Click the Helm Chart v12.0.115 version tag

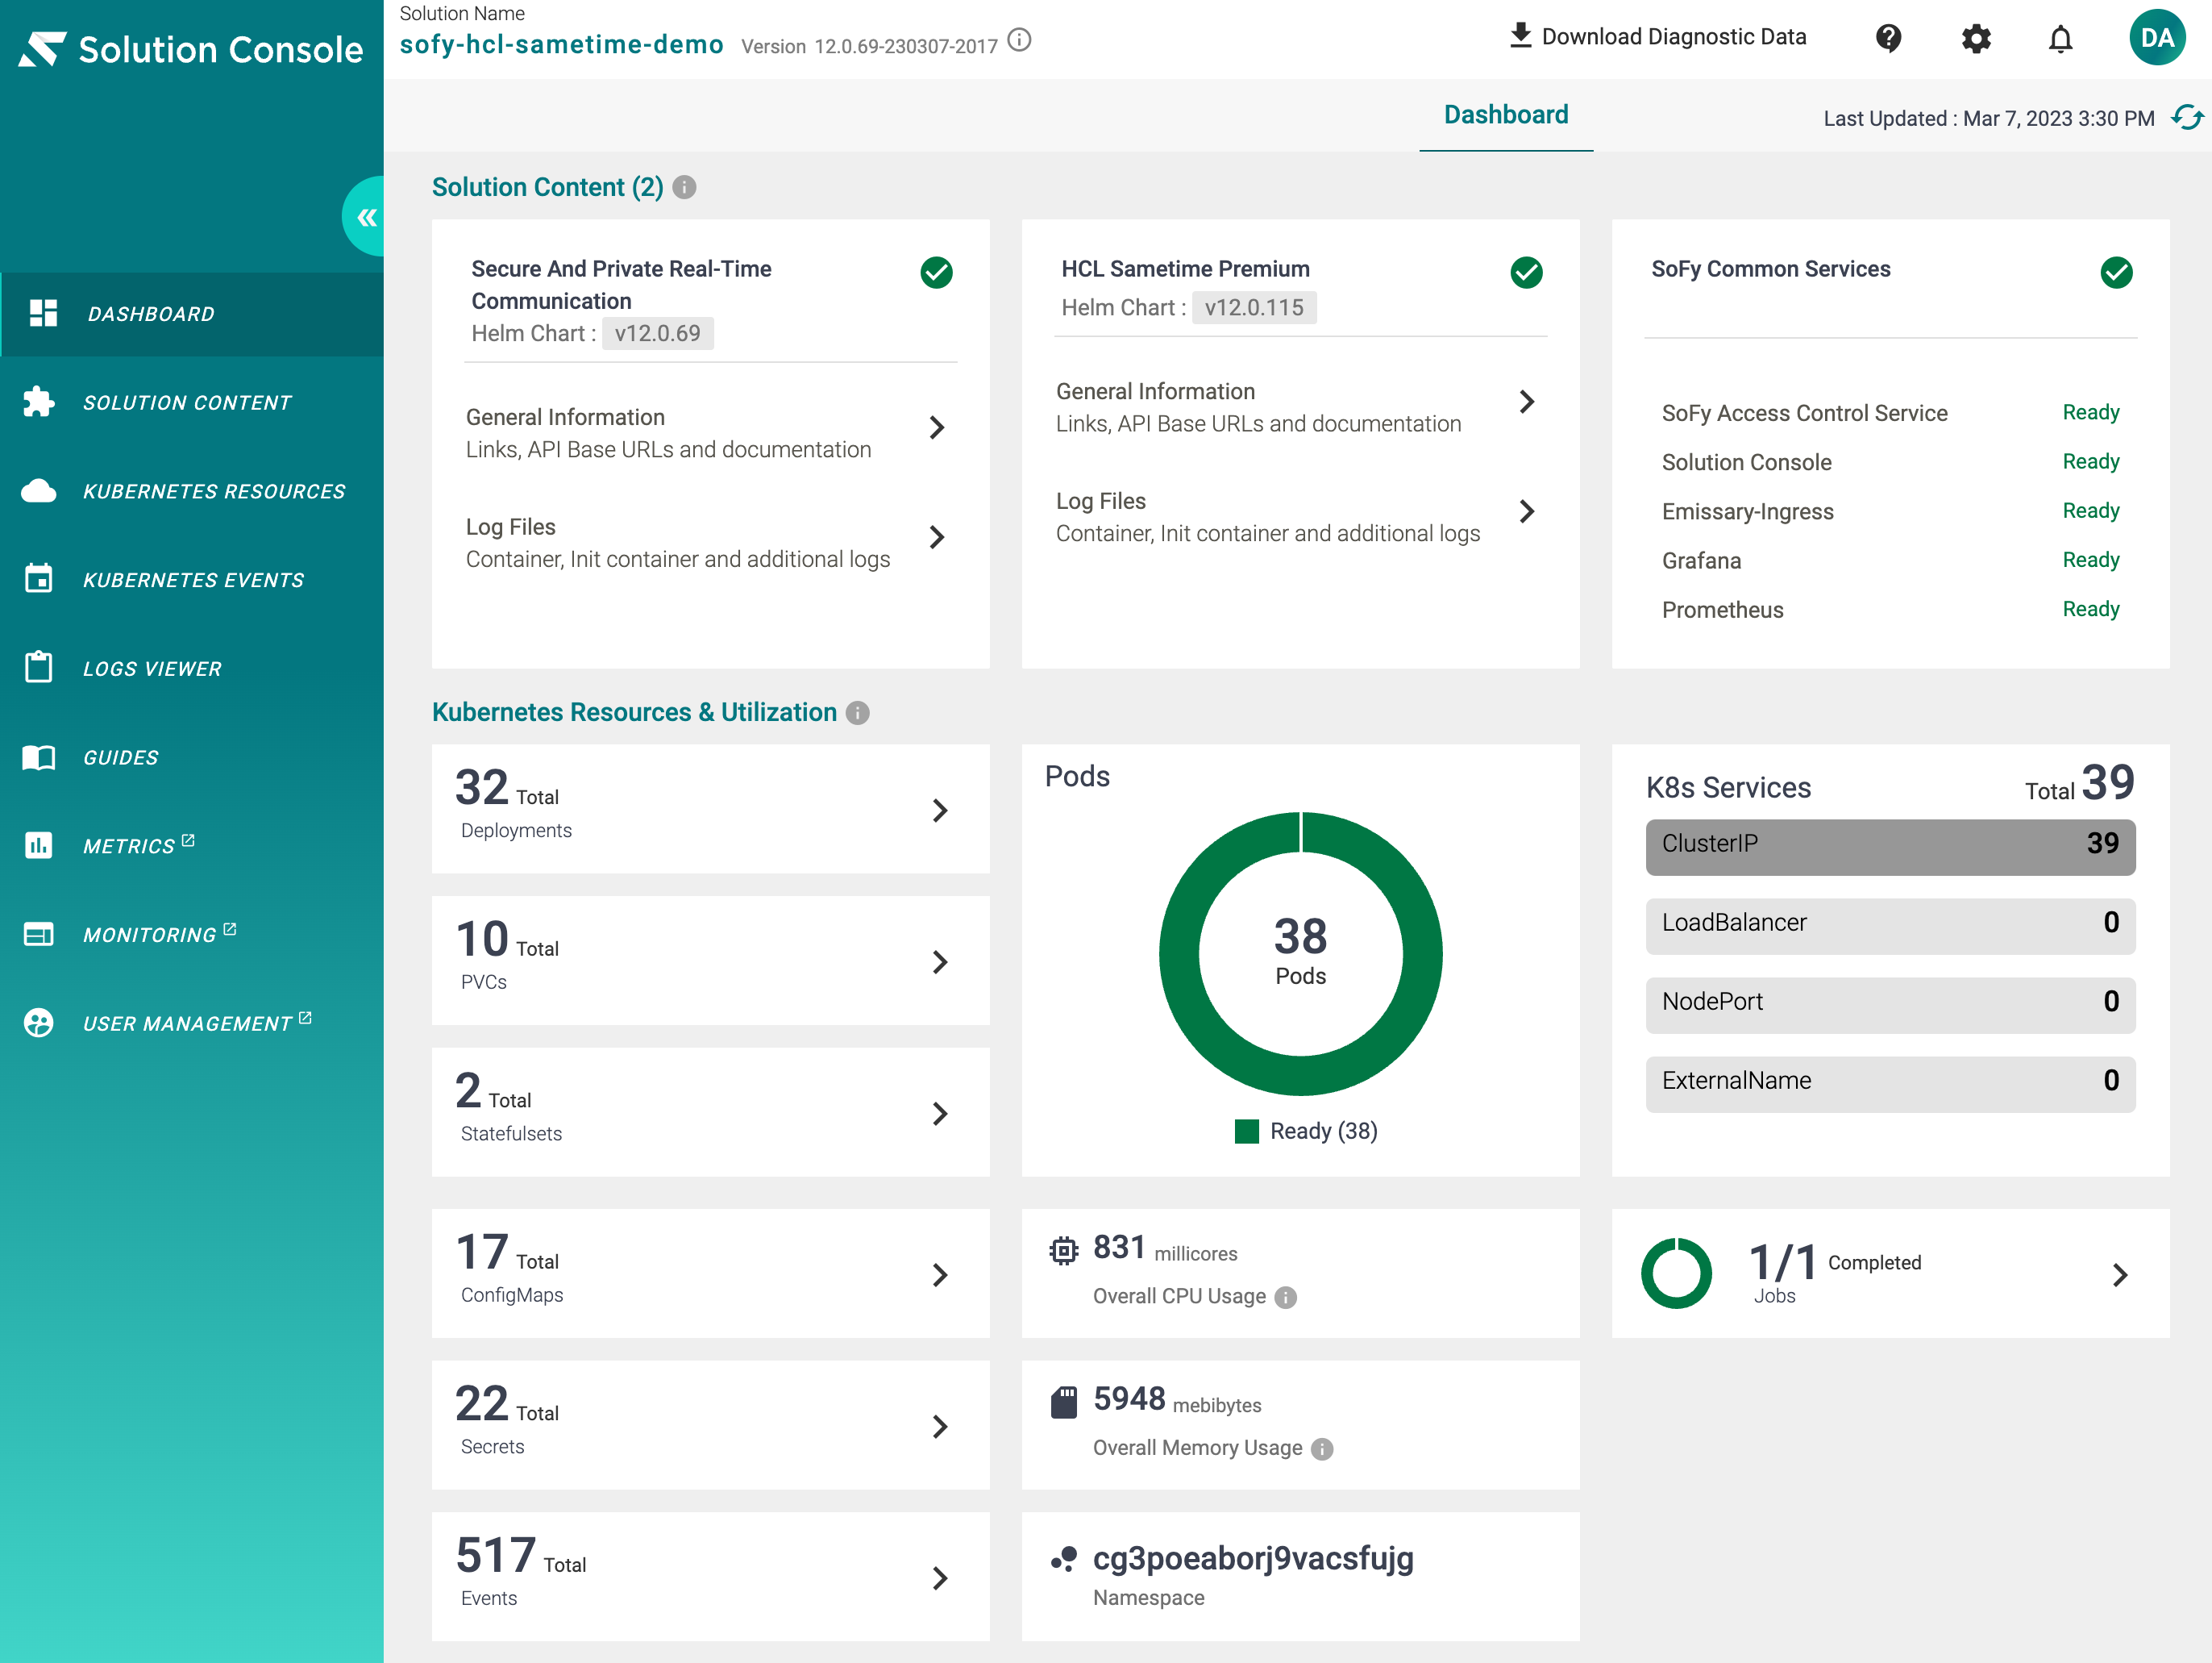coord(1254,307)
